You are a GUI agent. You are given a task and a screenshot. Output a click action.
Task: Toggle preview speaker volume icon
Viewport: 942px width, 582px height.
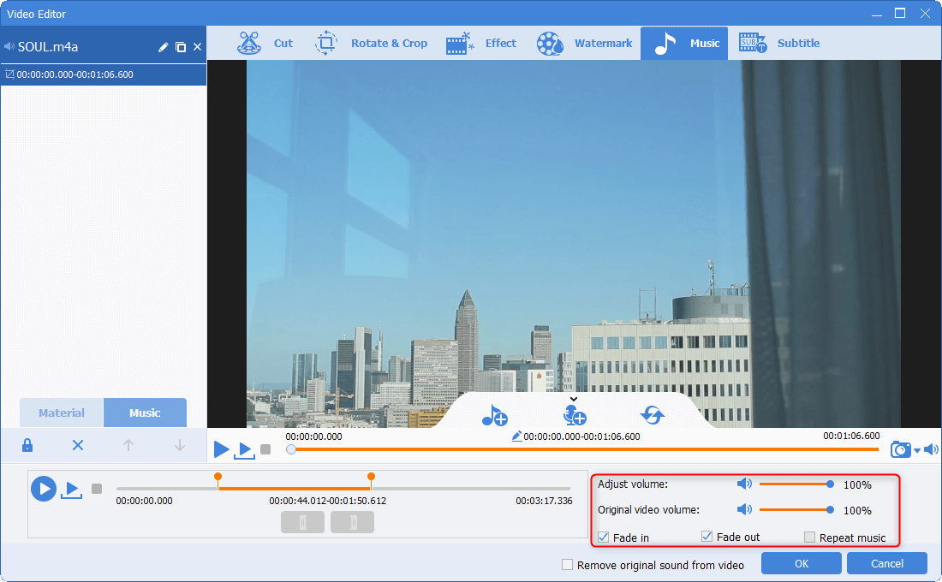coord(931,449)
